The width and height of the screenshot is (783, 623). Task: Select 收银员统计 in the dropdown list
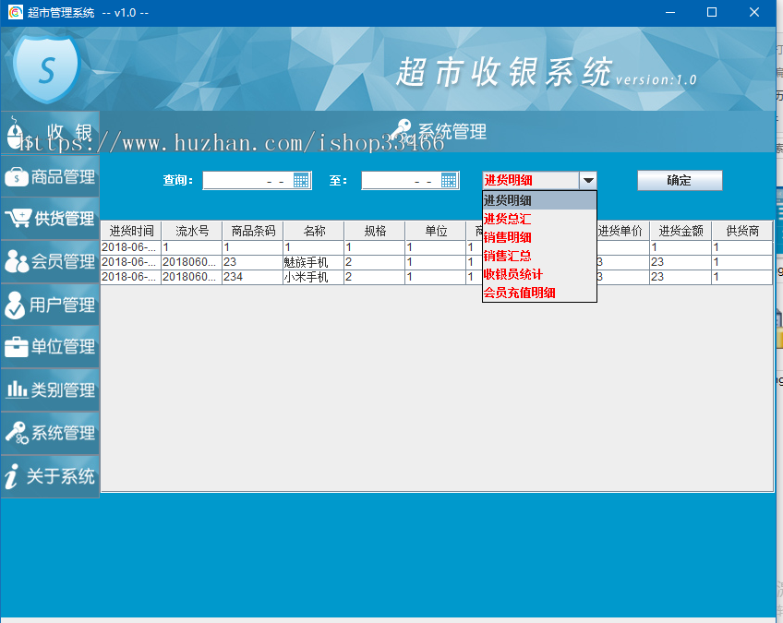539,274
